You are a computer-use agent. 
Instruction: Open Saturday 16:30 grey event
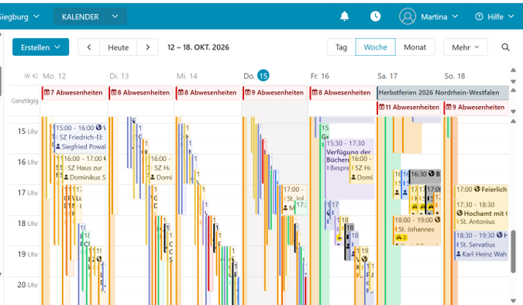click(425, 176)
